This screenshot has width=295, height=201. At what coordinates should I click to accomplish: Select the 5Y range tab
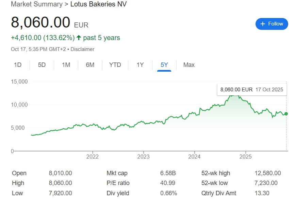(x=164, y=65)
